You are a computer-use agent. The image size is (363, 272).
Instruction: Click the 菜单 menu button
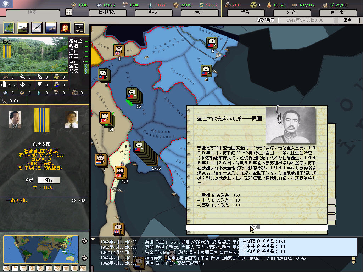[348, 20]
